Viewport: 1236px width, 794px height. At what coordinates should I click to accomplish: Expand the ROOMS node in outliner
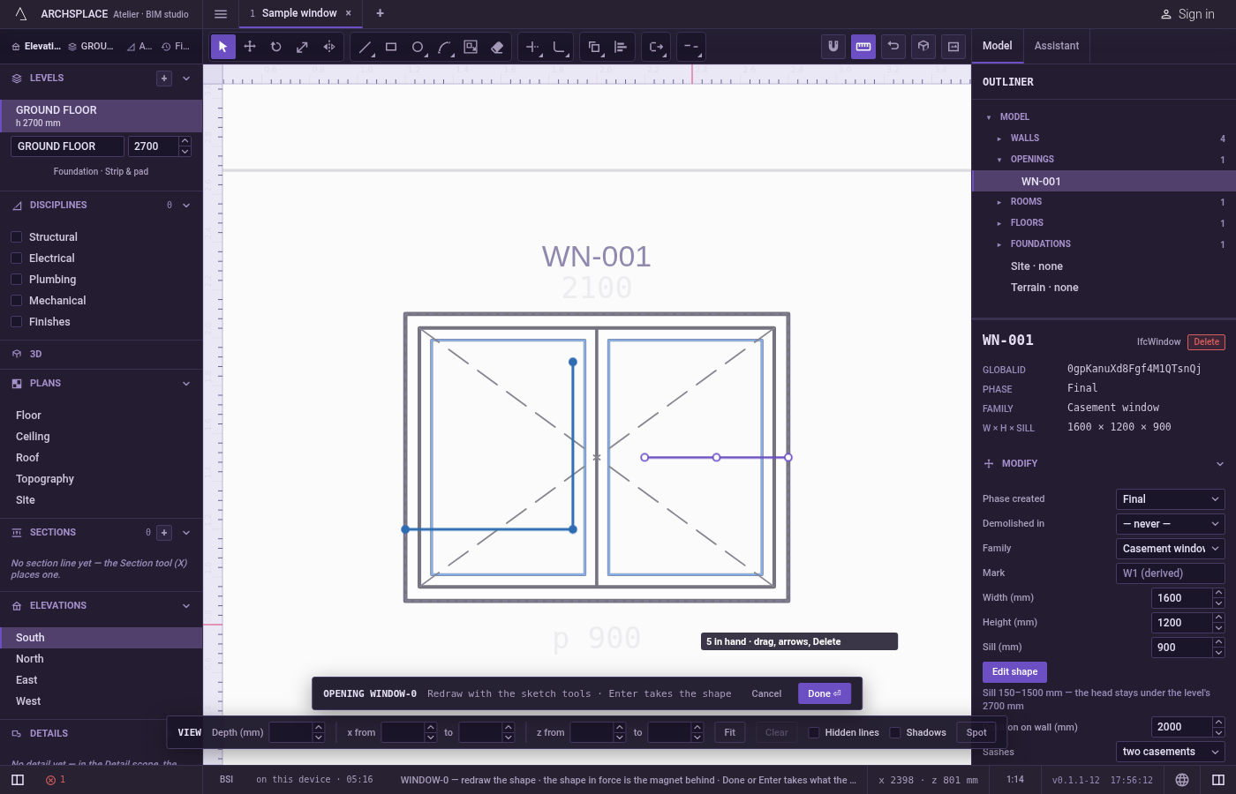[x=999, y=202]
